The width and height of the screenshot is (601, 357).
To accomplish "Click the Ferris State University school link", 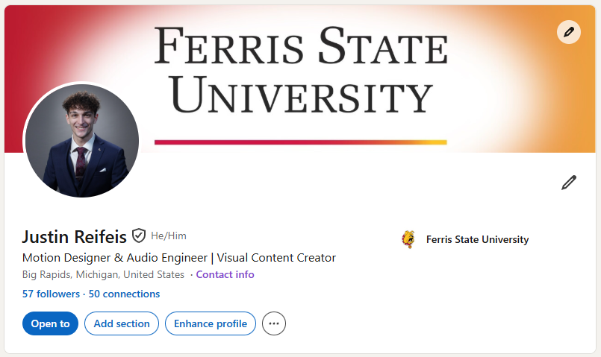I will coord(477,239).
